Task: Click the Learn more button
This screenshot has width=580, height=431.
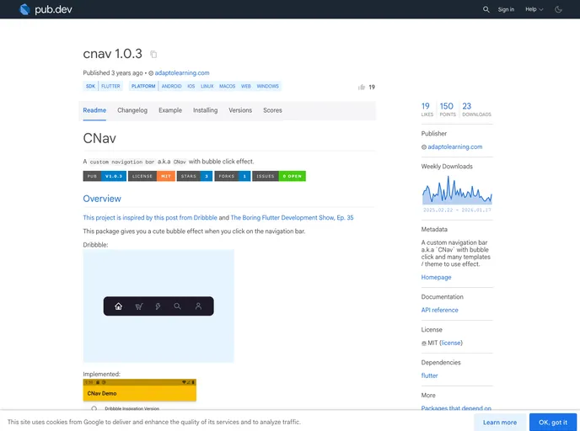Action: click(499, 422)
